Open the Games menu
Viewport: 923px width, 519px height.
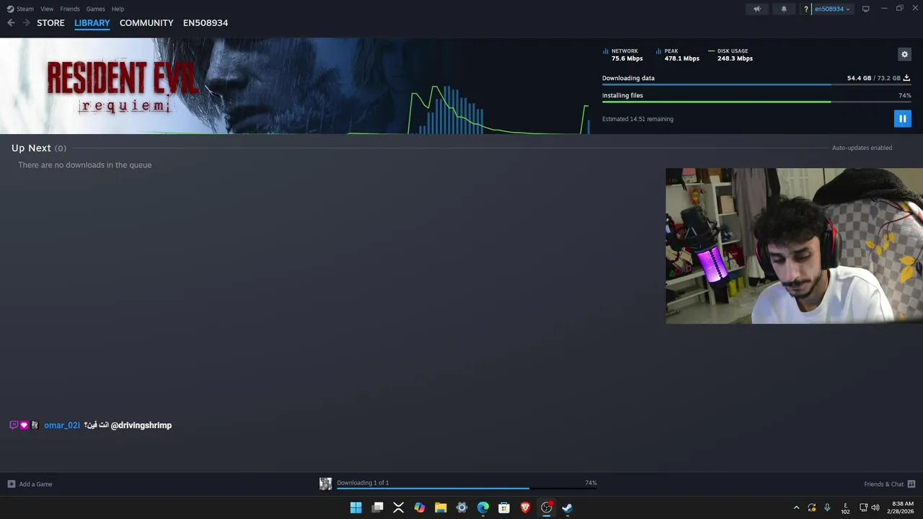pyautogui.click(x=95, y=9)
